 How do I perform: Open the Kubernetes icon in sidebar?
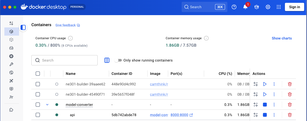click(11, 56)
